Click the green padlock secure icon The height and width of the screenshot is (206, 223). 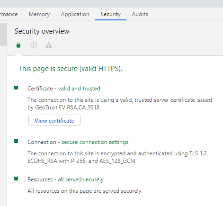point(18,45)
